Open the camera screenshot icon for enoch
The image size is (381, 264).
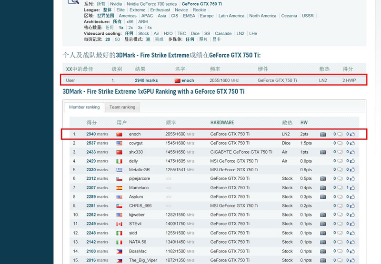(323, 134)
